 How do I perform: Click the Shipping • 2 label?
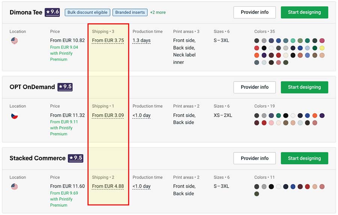103,177
